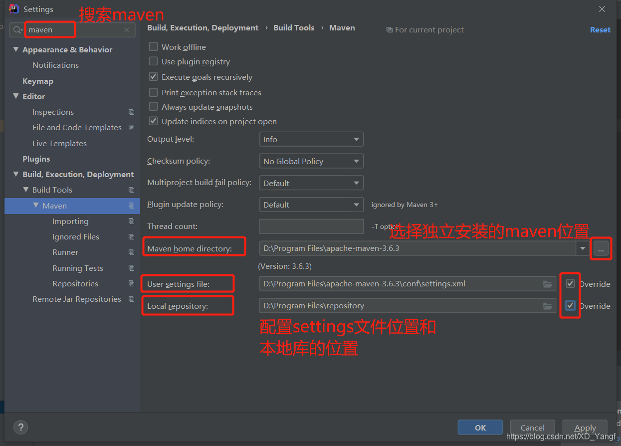Open Remote Jar Repositories settings
This screenshot has height=446, width=621.
click(77, 299)
